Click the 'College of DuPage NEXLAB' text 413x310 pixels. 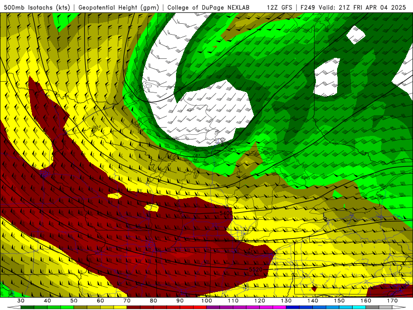tap(208, 7)
